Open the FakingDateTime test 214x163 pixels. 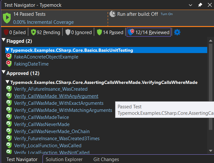(x=31, y=64)
